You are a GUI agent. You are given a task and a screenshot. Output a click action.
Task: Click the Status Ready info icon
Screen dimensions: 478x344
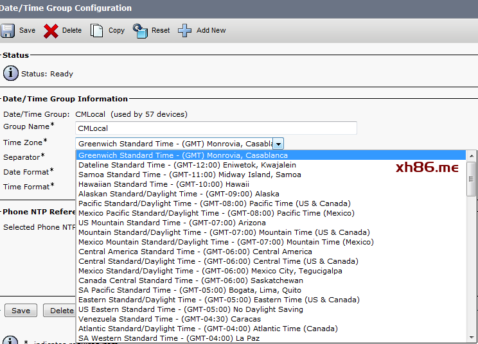tap(11, 73)
